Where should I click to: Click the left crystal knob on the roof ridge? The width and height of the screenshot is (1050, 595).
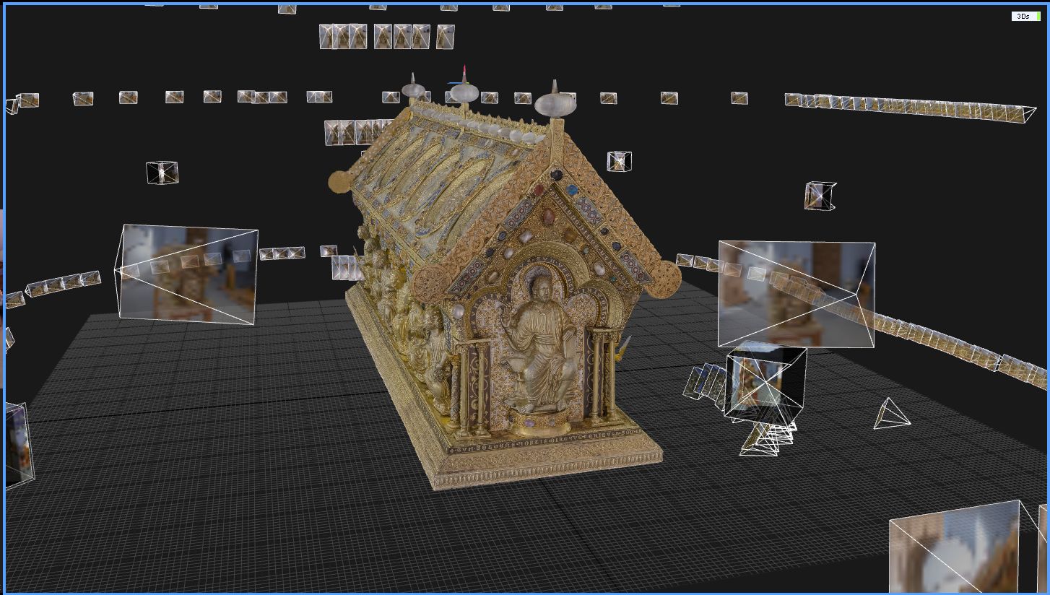click(x=414, y=90)
